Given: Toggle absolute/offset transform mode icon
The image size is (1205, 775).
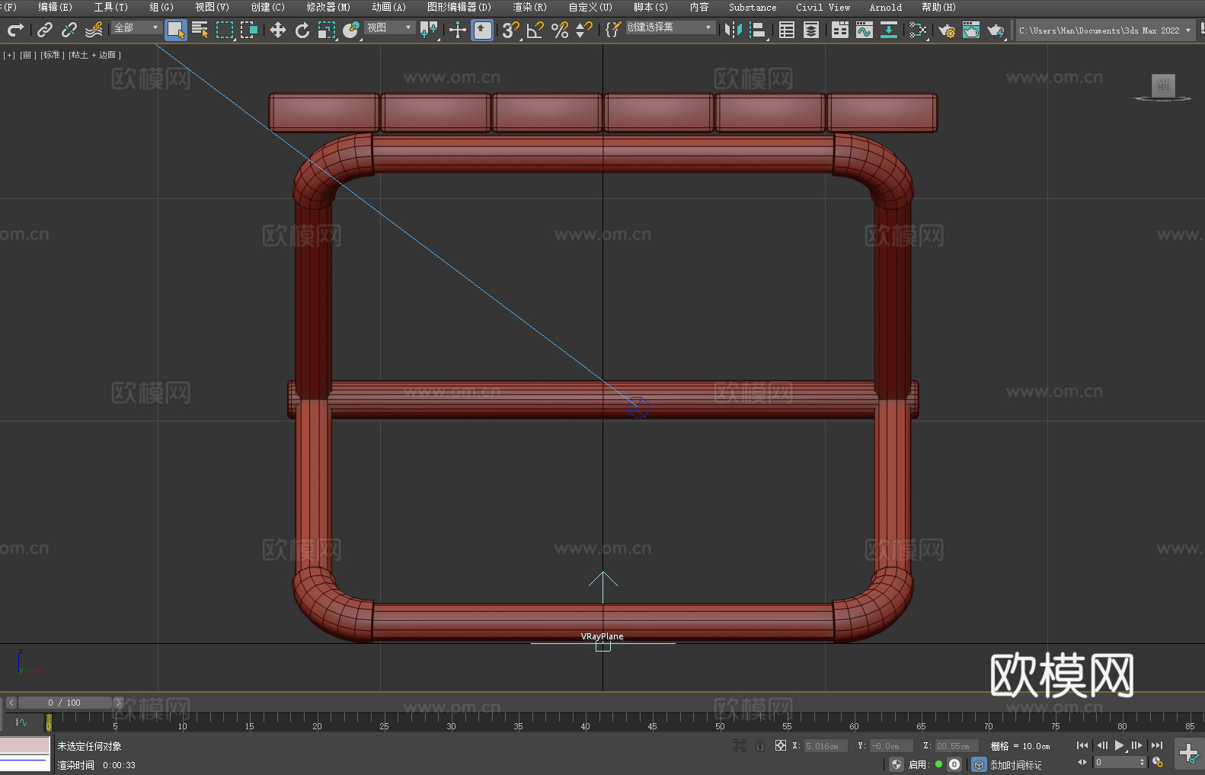Looking at the screenshot, I should [780, 745].
